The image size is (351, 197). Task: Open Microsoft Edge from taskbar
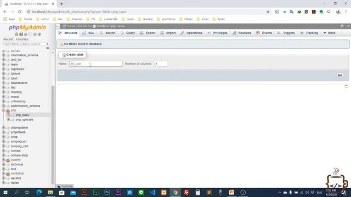(39, 192)
